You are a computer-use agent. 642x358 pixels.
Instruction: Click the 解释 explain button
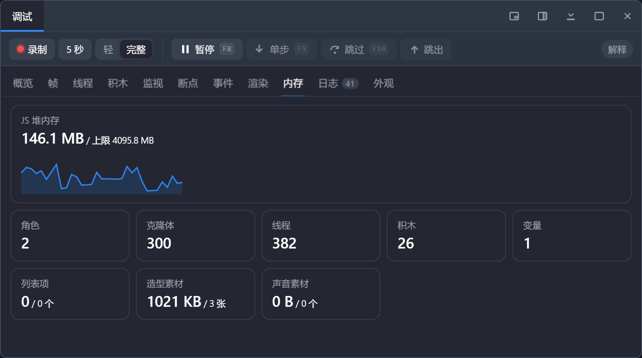[617, 50]
